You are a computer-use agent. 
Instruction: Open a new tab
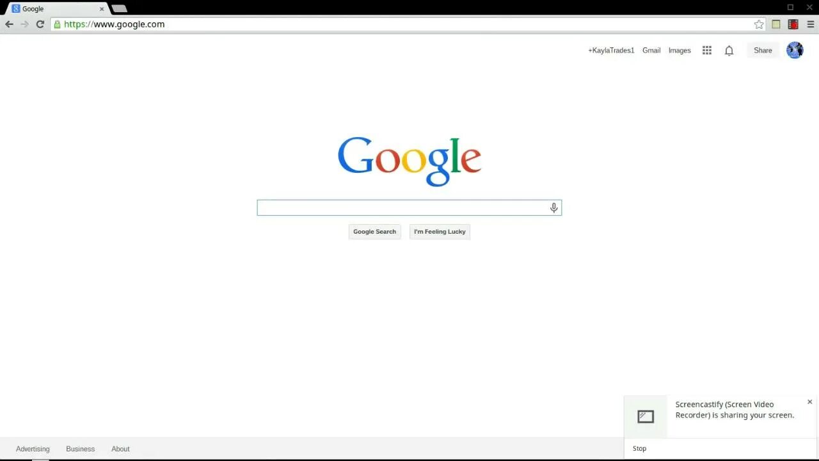tap(119, 9)
